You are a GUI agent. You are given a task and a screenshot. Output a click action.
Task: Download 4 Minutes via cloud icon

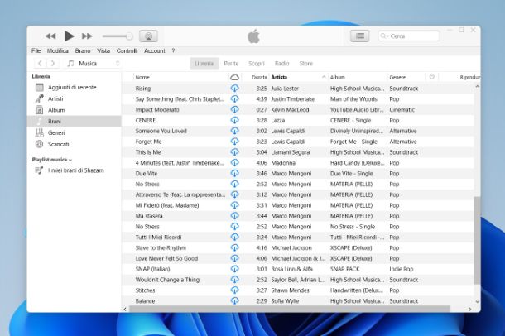[235, 162]
